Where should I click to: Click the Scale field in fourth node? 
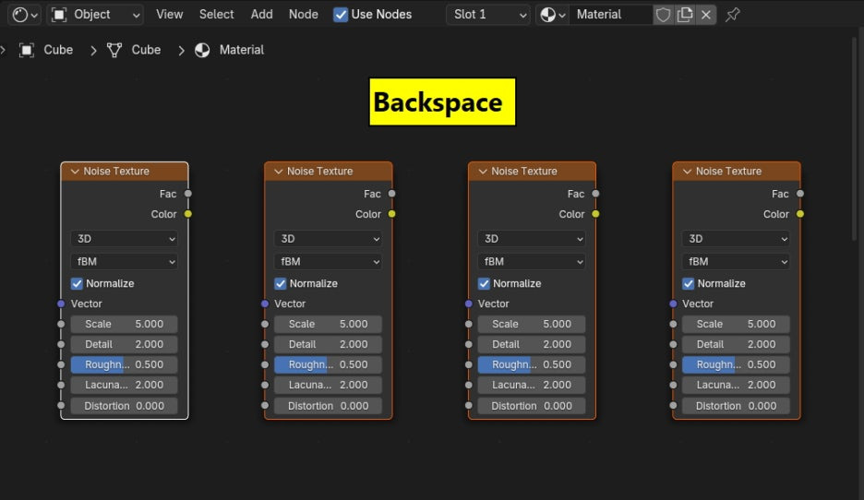[x=737, y=324]
